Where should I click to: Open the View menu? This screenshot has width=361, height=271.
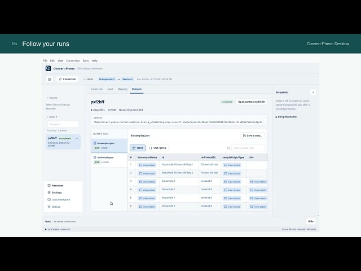pyautogui.click(x=60, y=60)
